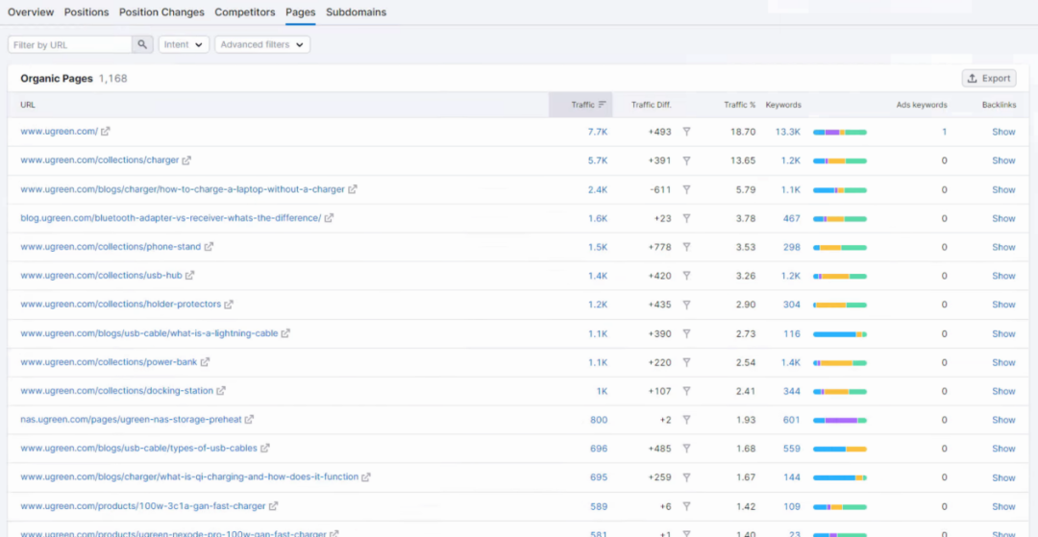Open external link icon for www.ugreen.com/
Viewport: 1038px width, 537px height.
106,131
